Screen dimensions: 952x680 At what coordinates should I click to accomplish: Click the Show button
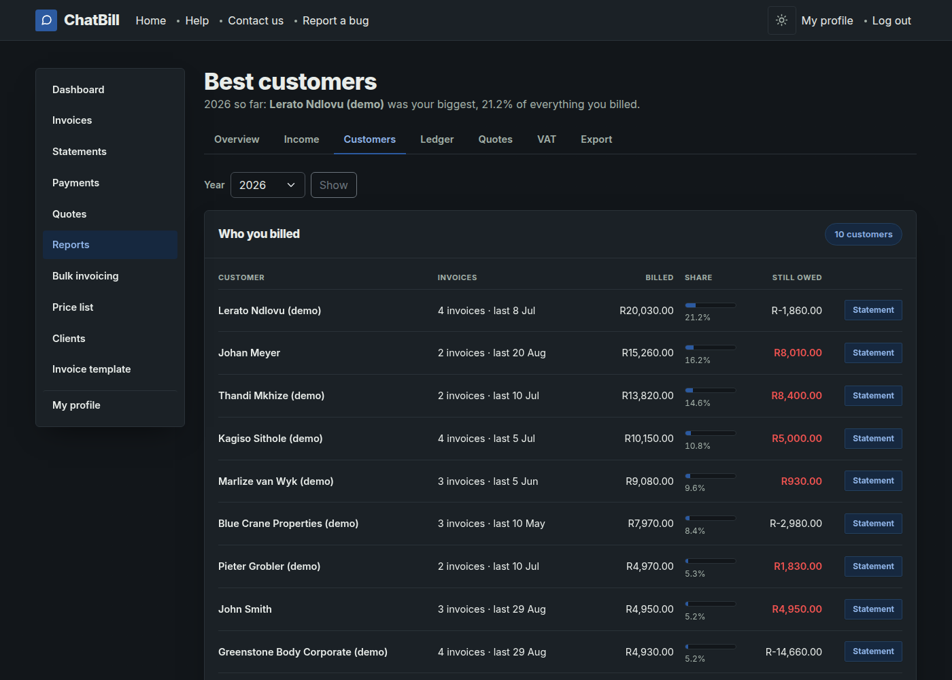click(334, 185)
